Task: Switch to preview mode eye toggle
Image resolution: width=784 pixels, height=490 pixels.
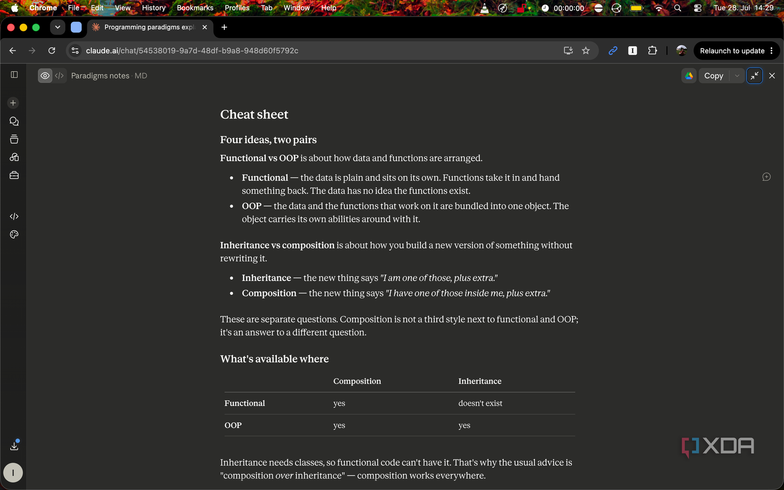Action: (x=45, y=76)
